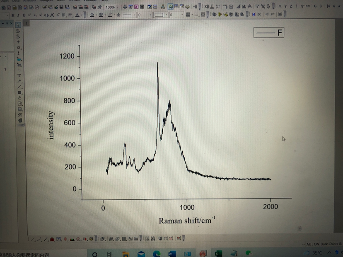Click the S toolbar button
The width and height of the screenshot is (343, 257).
pyautogui.click(x=321, y=6)
